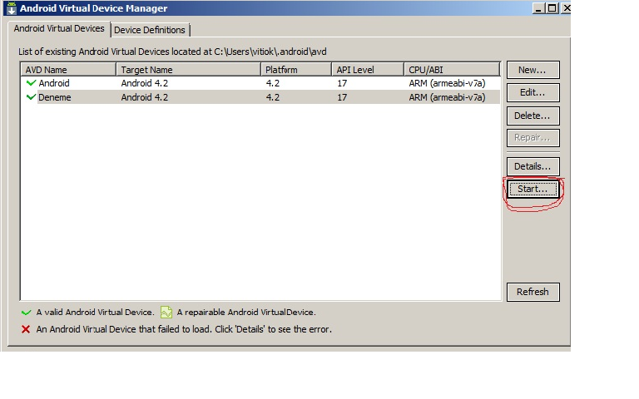639x399 pixels.
Task: Click the Android Virtual Device Manager title icon
Action: pos(12,8)
